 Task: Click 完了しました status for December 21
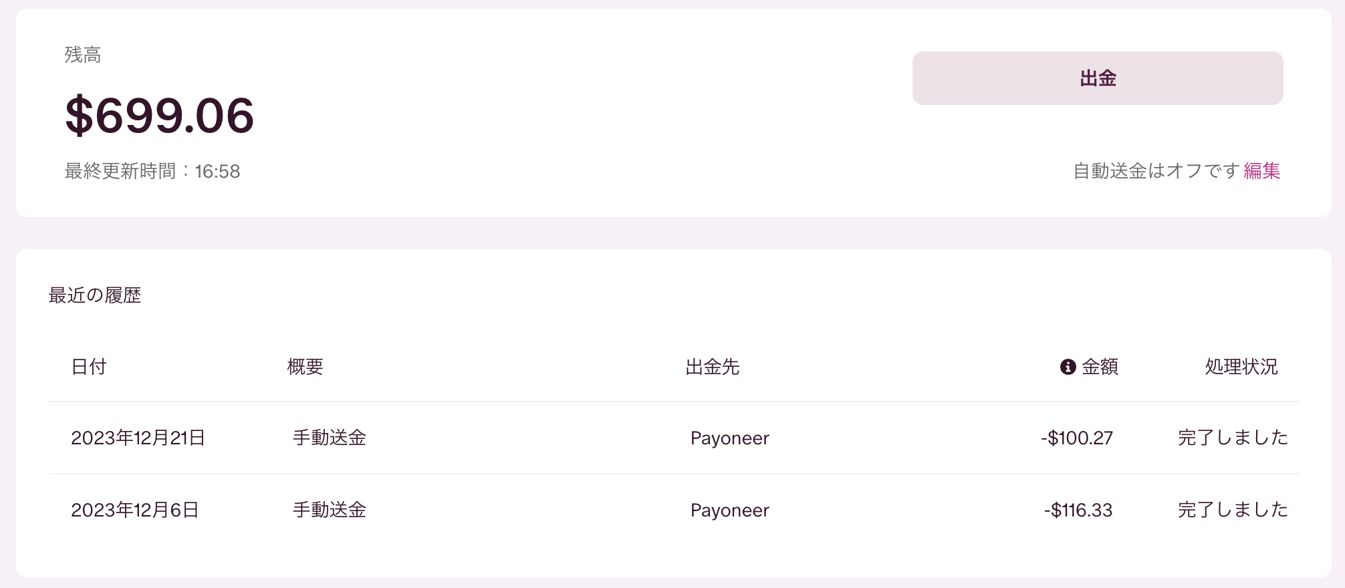(1233, 438)
